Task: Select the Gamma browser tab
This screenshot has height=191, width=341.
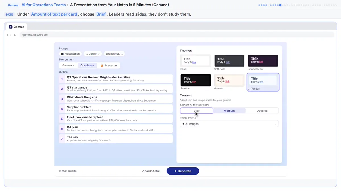Action: [17, 27]
